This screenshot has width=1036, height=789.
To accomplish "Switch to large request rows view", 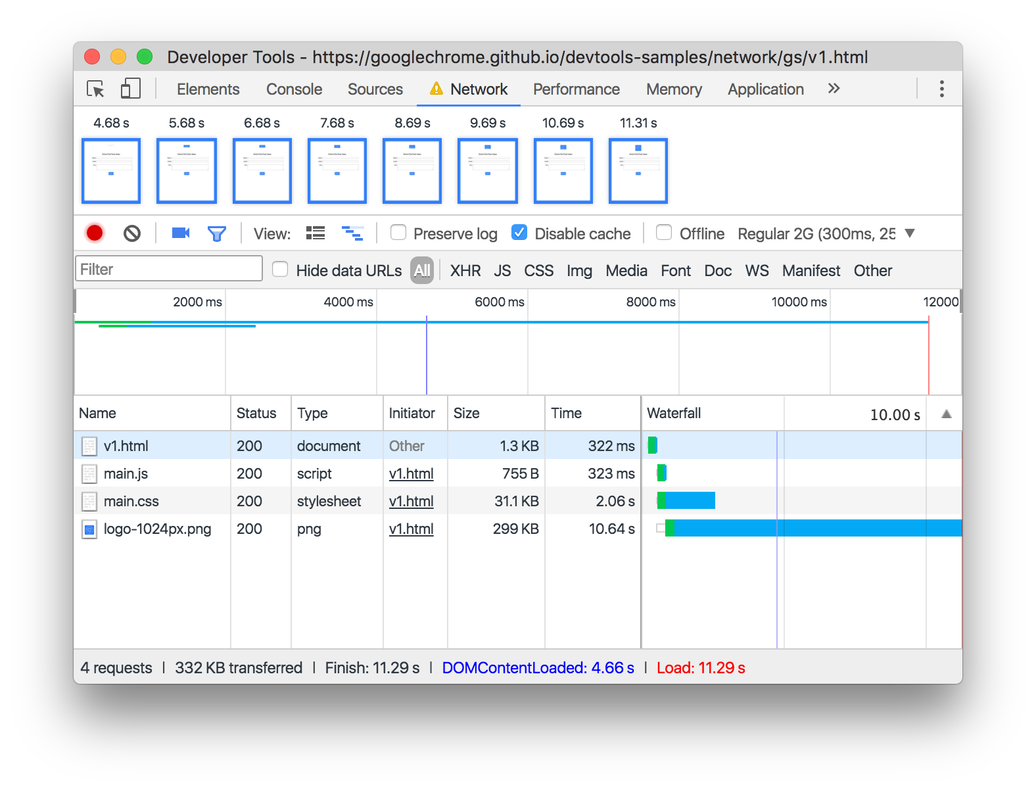I will [x=316, y=233].
